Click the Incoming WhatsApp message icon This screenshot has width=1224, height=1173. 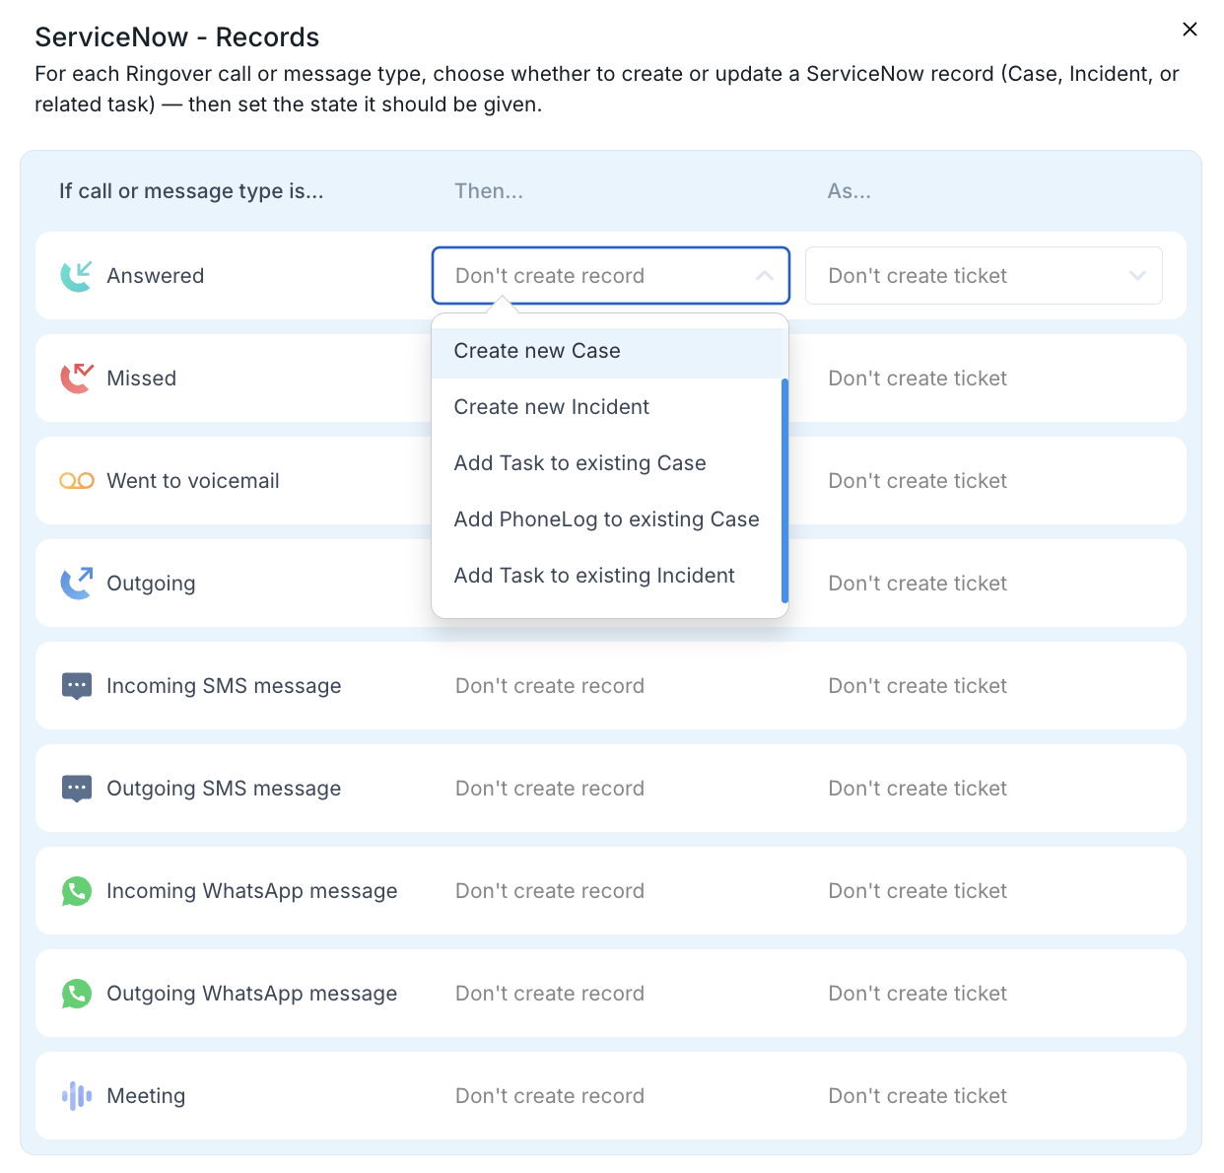[x=77, y=891]
